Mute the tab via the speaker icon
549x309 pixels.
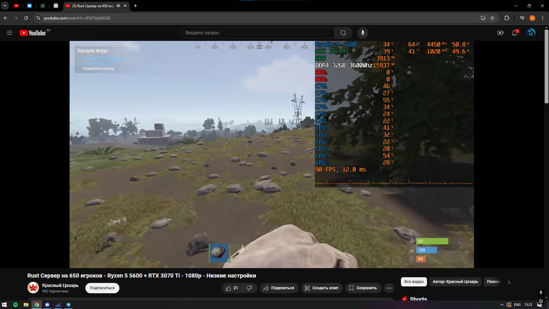pyautogui.click(x=118, y=6)
